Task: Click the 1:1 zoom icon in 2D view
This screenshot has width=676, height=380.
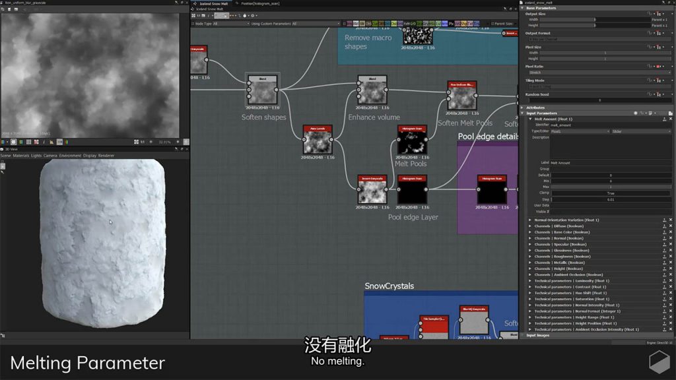Action: click(143, 142)
